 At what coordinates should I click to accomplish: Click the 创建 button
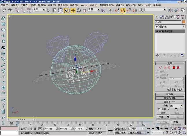163,113
